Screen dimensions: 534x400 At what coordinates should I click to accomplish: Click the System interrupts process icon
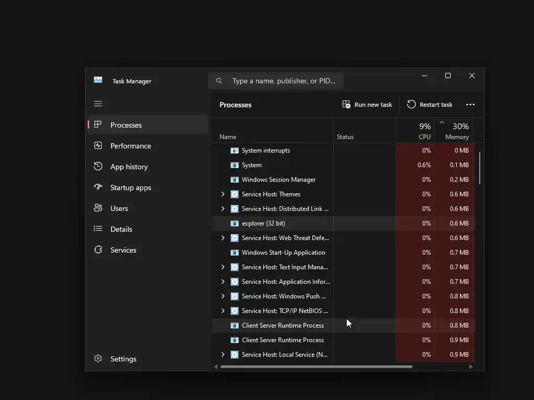(235, 151)
